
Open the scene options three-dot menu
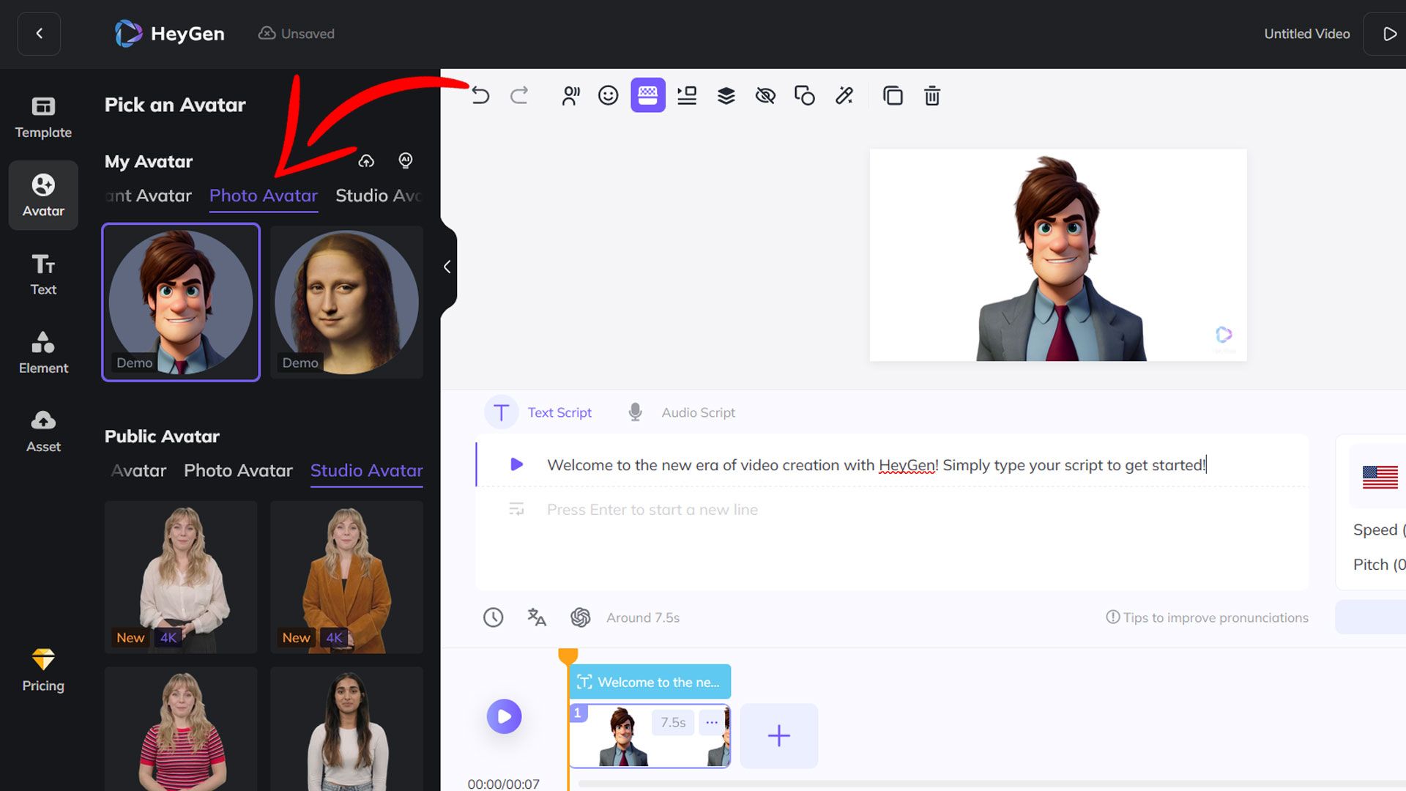click(711, 722)
